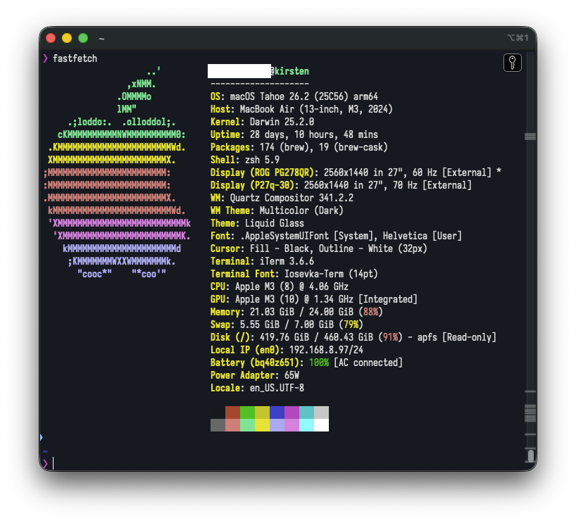Screen dimensions: 576x523
Task: Click the blue prompt mark arrow at left edge
Action: [41, 437]
